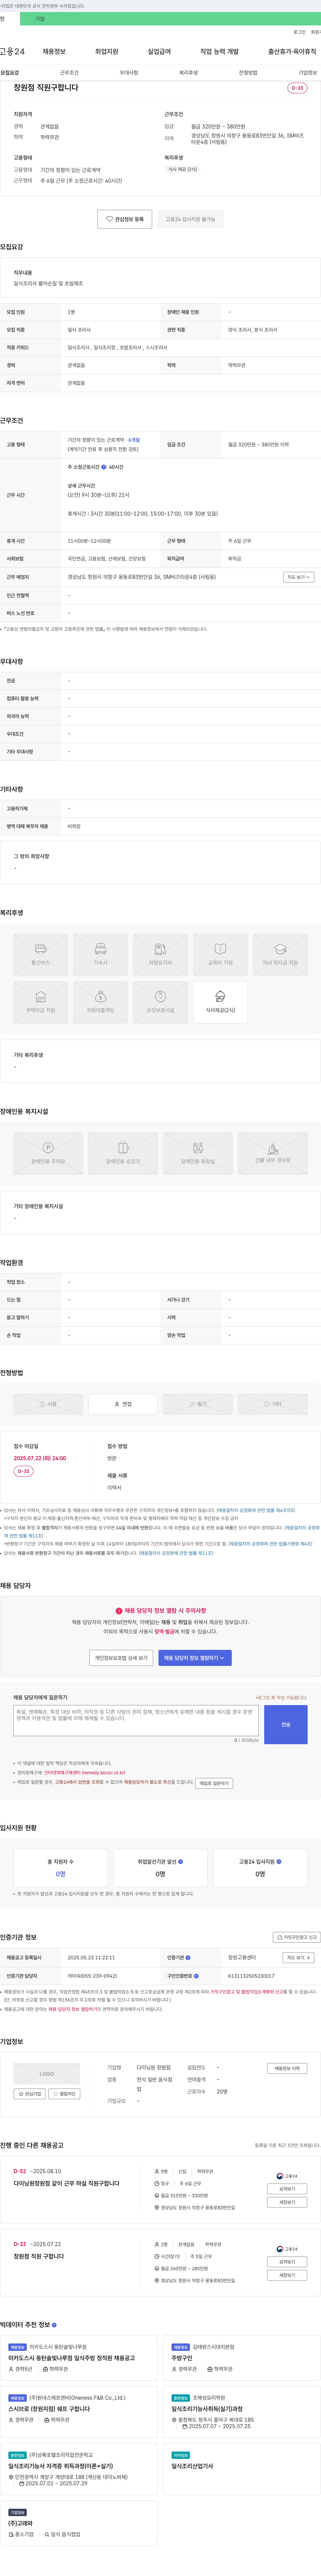Click 새창보기 for the D-33 posting
This screenshot has width=321, height=2576.
click(x=287, y=2275)
